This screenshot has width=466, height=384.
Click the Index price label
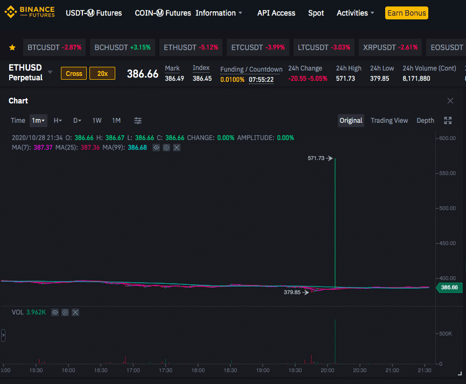tap(201, 68)
